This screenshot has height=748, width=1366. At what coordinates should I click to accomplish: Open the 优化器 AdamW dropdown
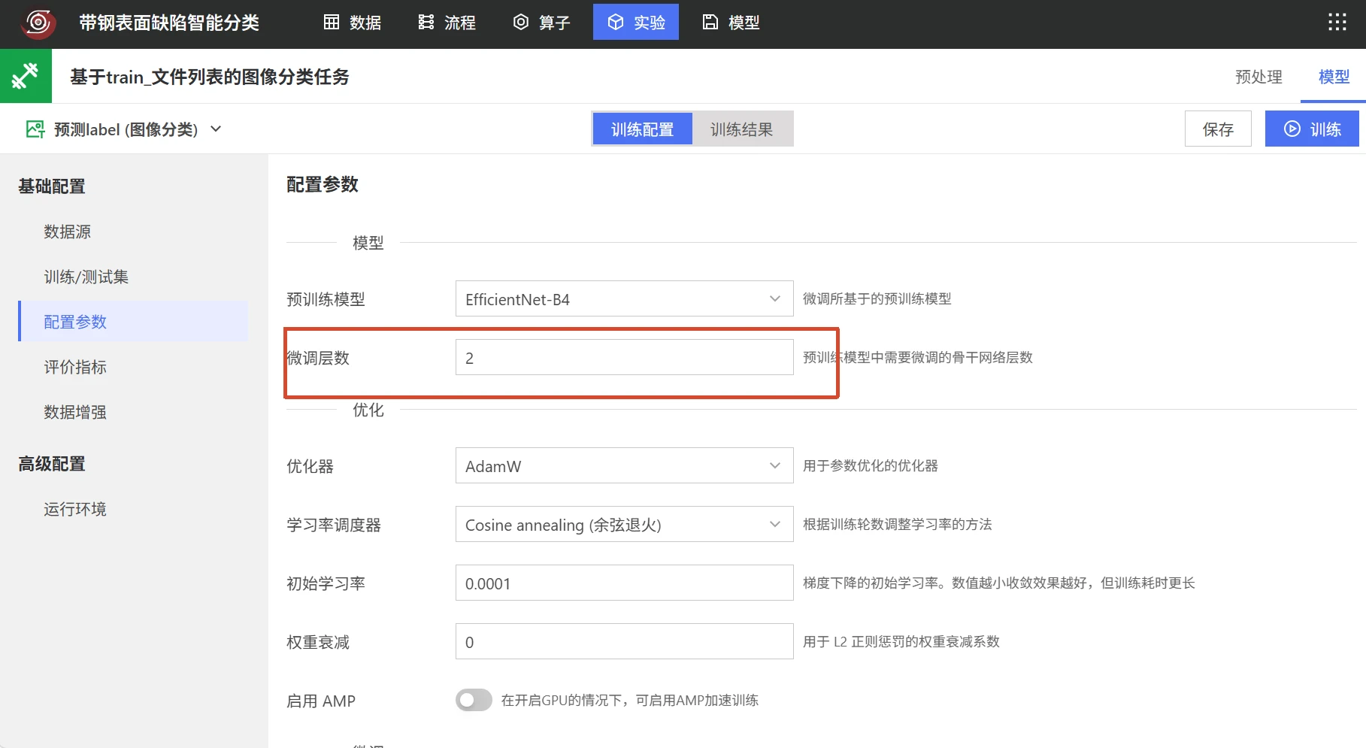(624, 465)
